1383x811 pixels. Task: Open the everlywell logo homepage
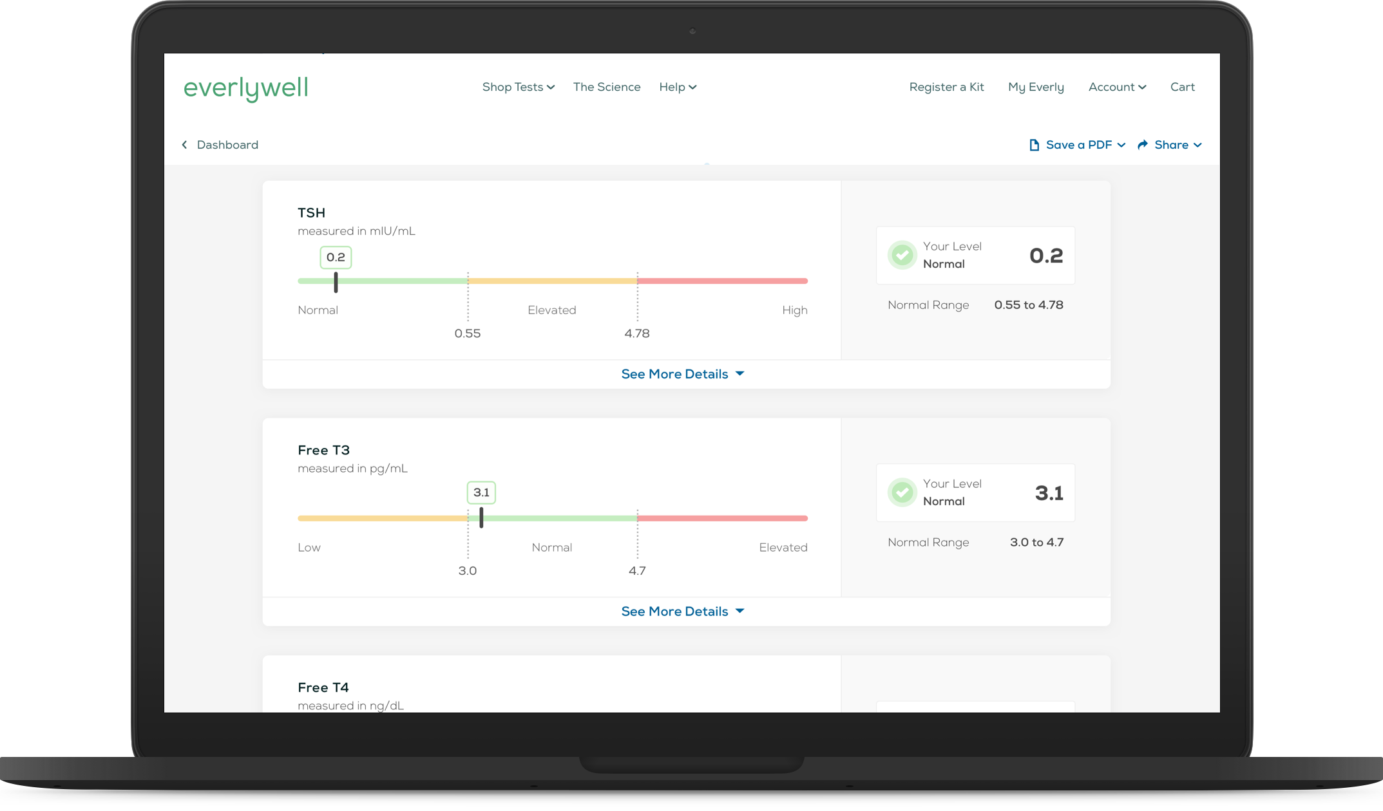pyautogui.click(x=245, y=88)
